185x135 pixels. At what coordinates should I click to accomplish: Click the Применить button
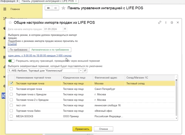(82, 129)
